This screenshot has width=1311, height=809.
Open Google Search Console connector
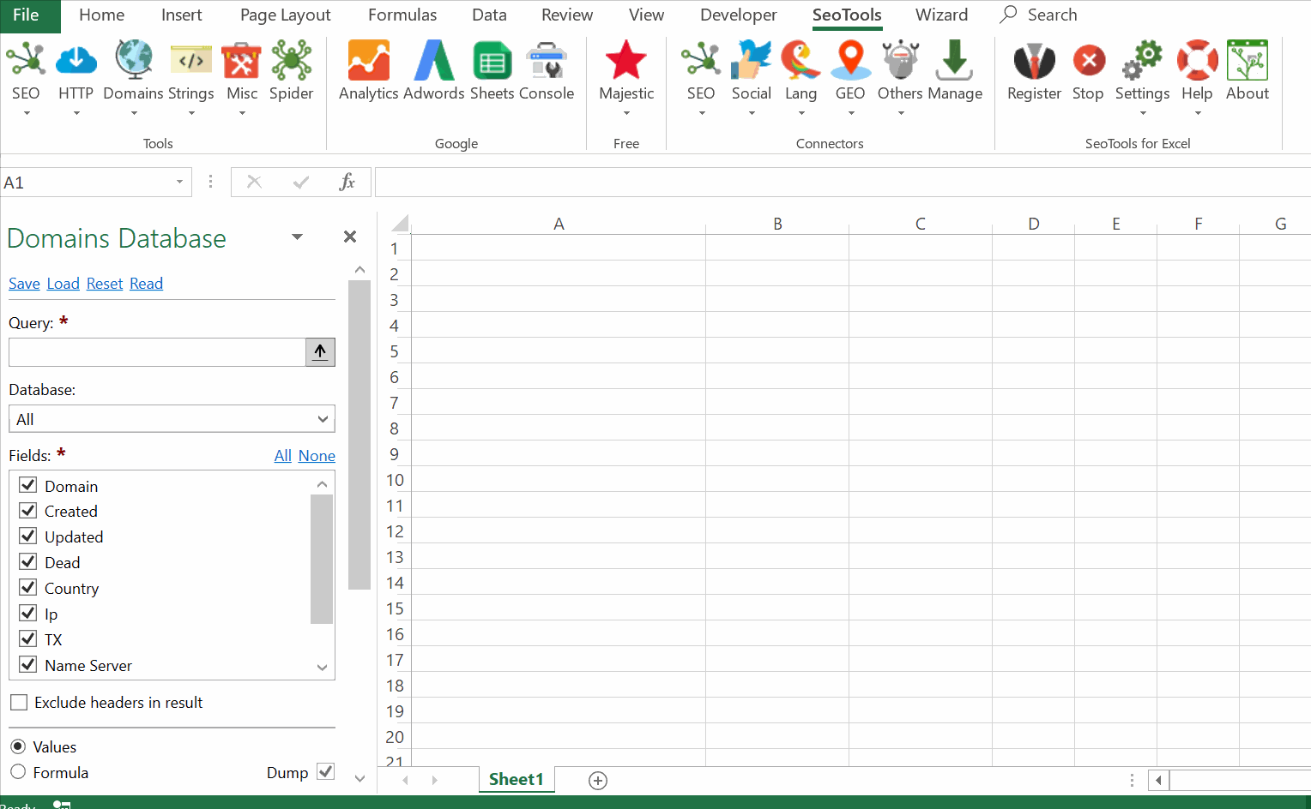click(x=546, y=60)
